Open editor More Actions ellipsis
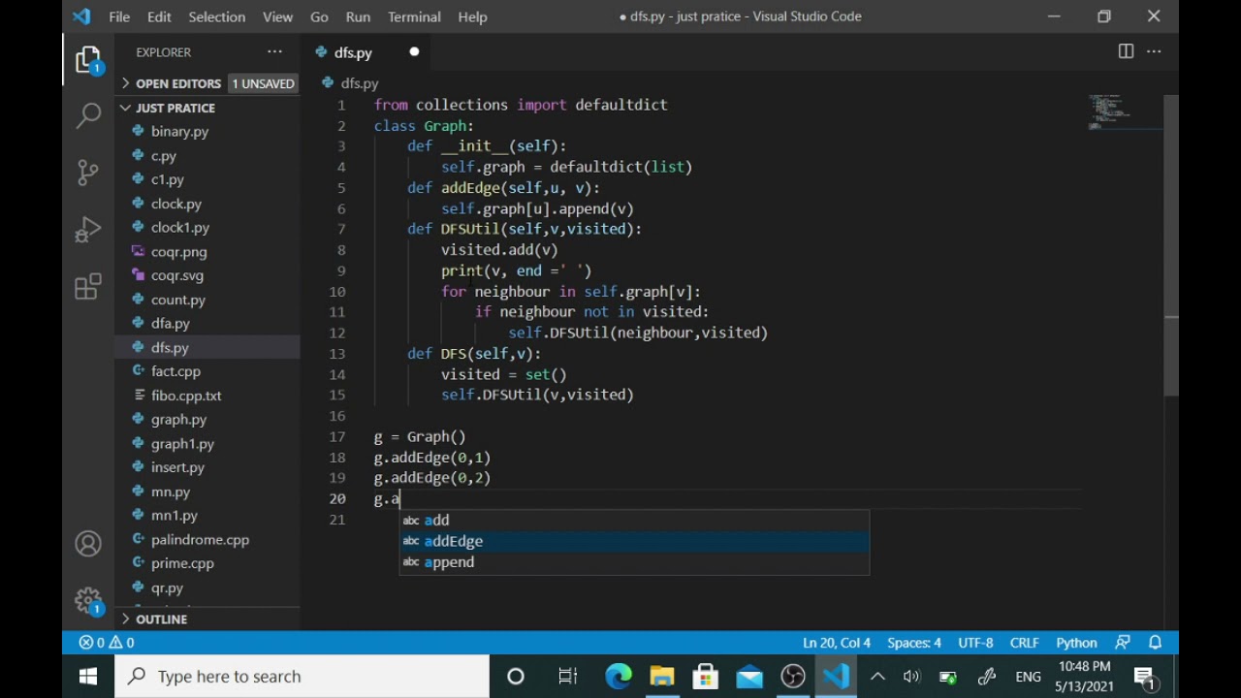1241x698 pixels. coord(1154,51)
